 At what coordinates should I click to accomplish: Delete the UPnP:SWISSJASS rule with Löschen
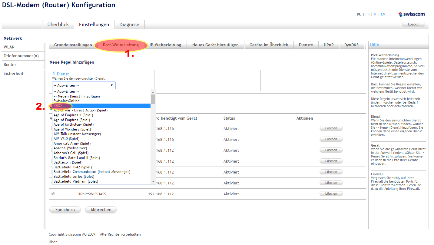click(x=331, y=194)
